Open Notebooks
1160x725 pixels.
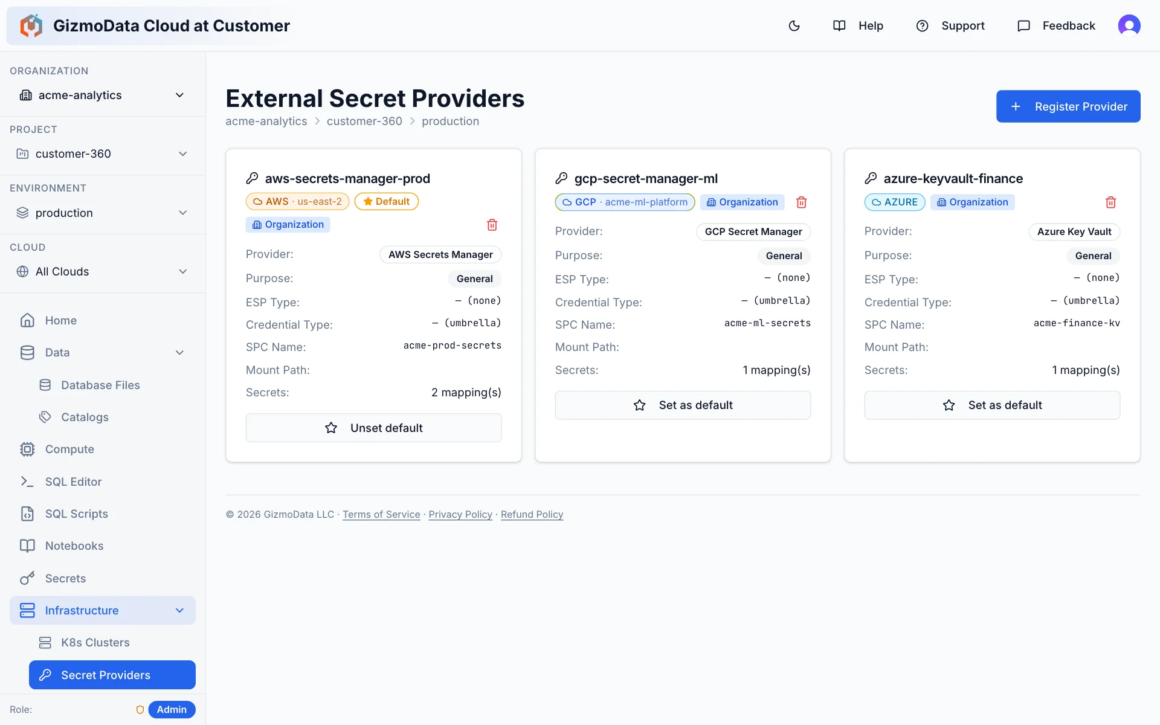pos(103,546)
